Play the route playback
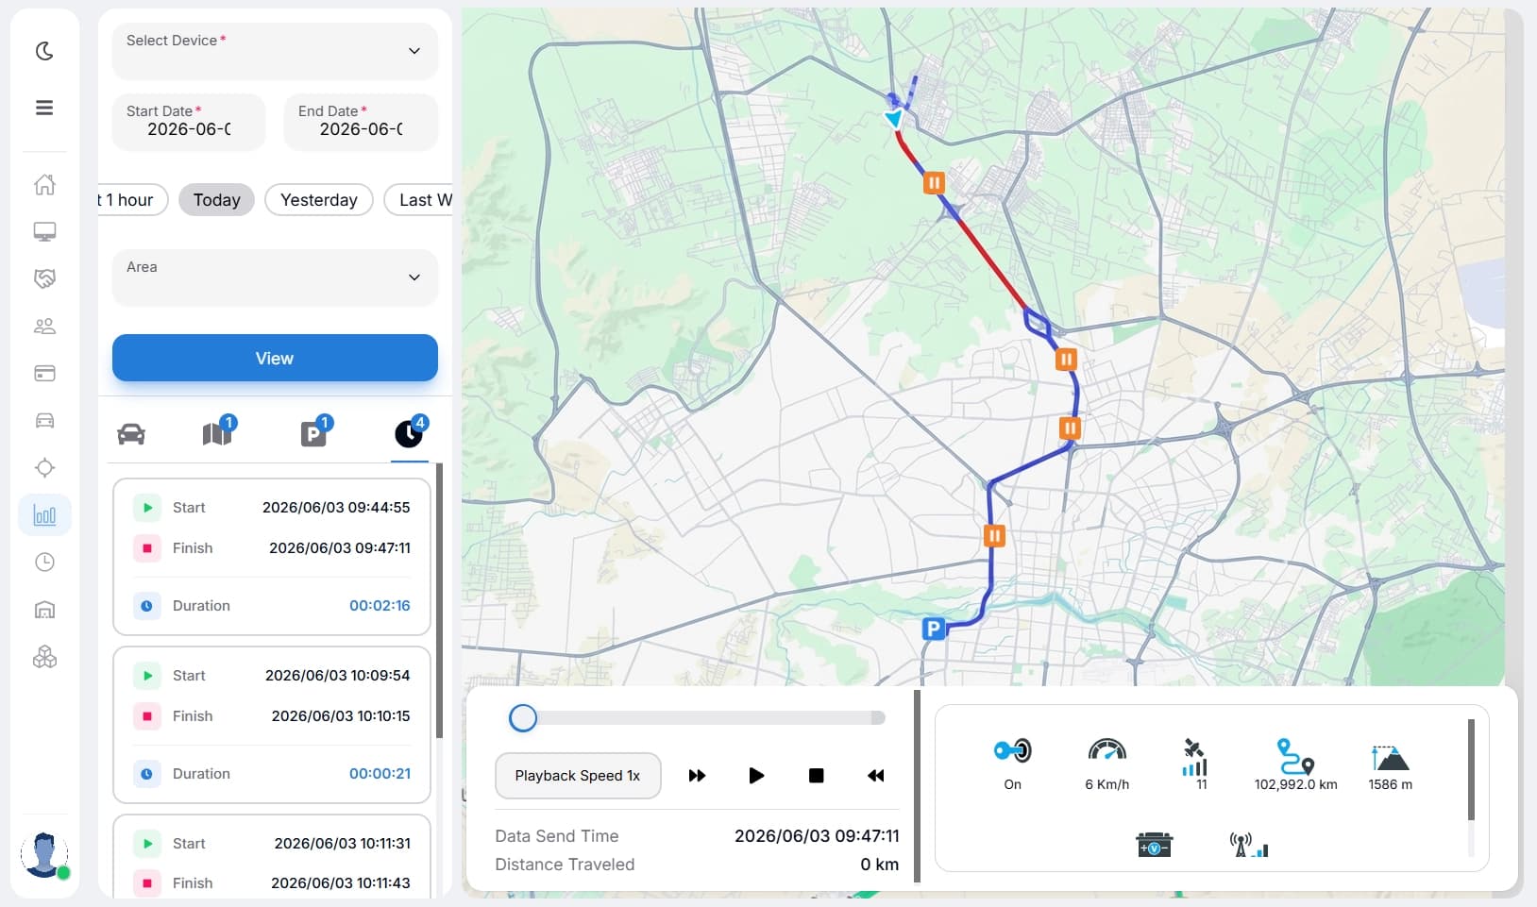The image size is (1537, 907). pyautogui.click(x=756, y=776)
